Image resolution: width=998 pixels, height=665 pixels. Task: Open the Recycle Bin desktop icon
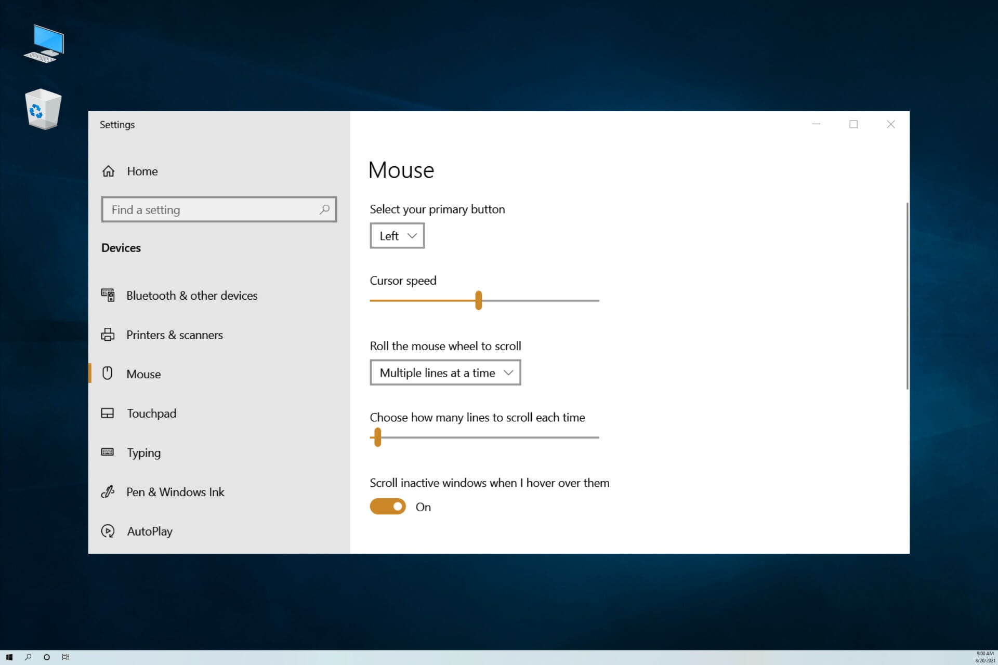[43, 109]
